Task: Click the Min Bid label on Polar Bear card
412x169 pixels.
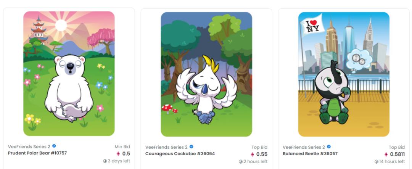Action: [x=122, y=146]
